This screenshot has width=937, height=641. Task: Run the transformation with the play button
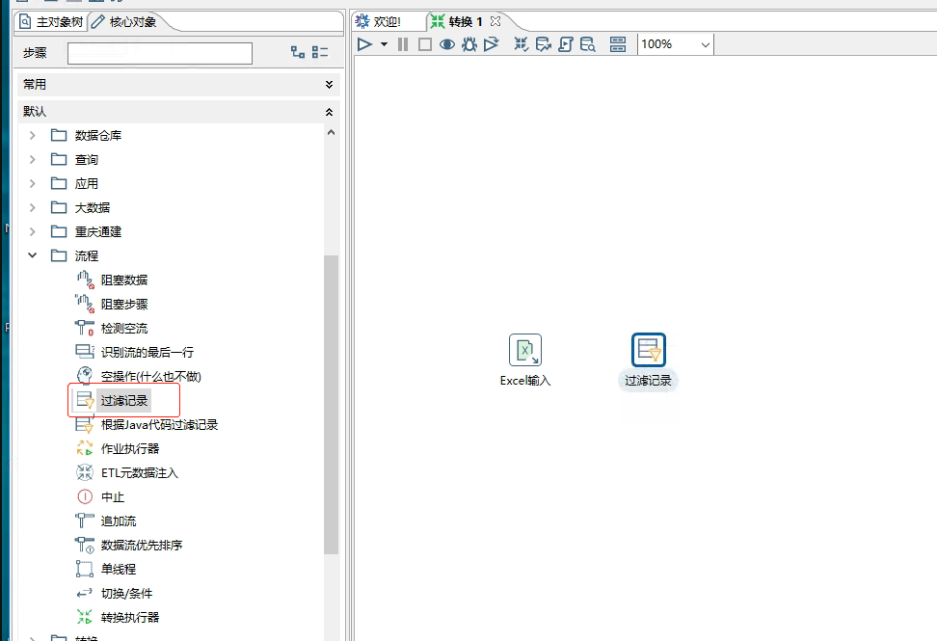[364, 44]
